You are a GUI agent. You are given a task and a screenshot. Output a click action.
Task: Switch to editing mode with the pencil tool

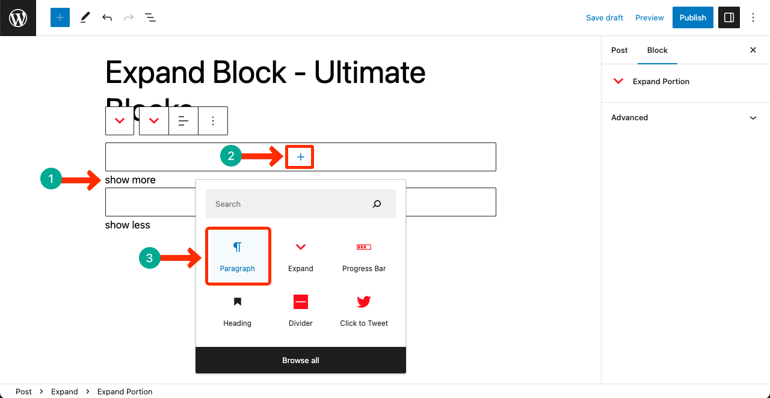[x=85, y=17]
